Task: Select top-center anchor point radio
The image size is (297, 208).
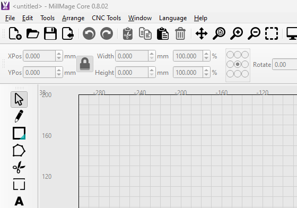Action: [238, 55]
